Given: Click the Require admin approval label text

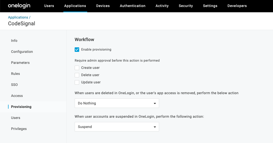Looking at the screenshot, I should point(117,61).
